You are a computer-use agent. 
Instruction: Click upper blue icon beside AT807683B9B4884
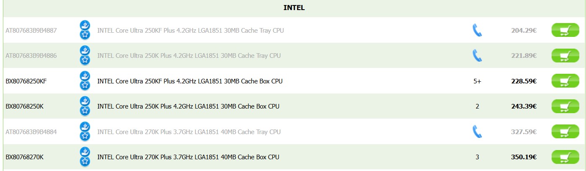pos(85,127)
